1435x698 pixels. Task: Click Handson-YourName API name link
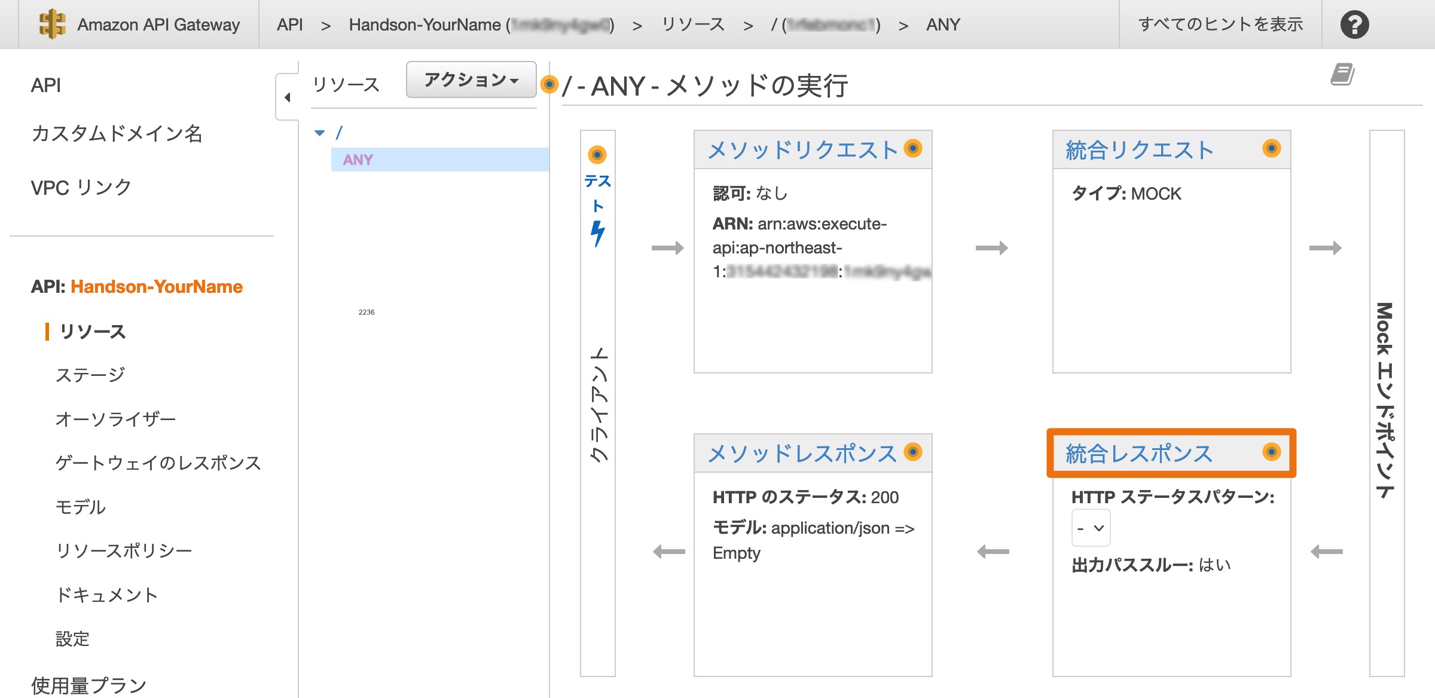(157, 287)
